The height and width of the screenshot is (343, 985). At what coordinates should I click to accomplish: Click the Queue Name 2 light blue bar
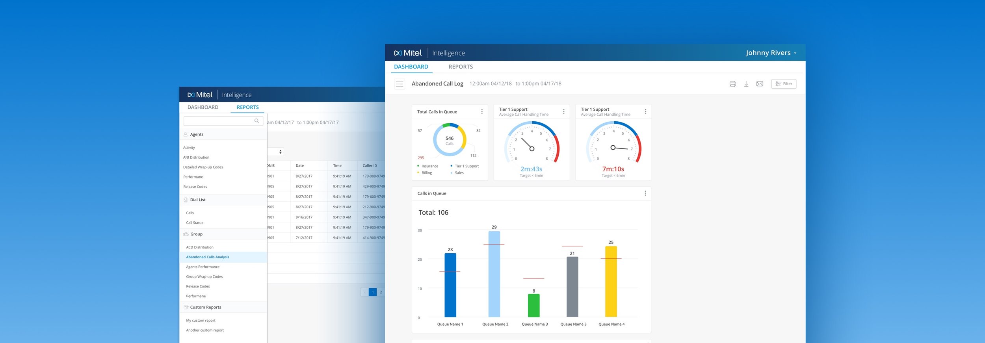494,274
